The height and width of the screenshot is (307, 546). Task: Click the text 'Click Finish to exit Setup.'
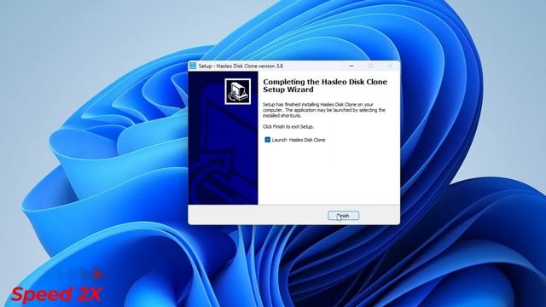(288, 127)
